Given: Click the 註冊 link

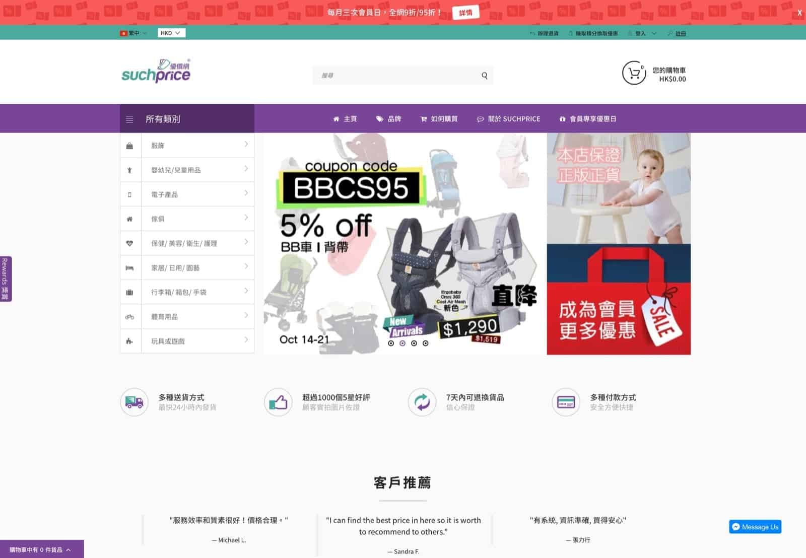Looking at the screenshot, I should point(681,33).
